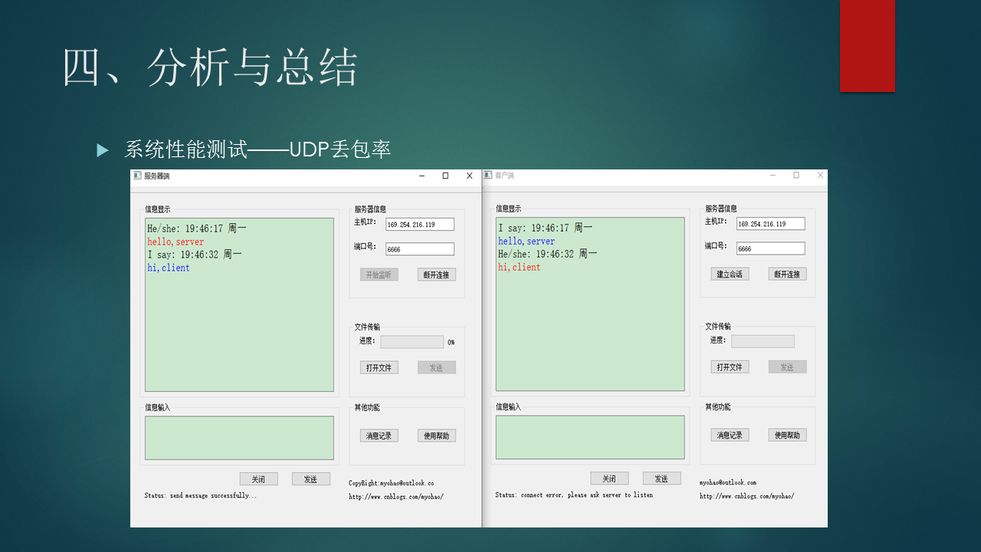Open 使用帮助 in the client window

pyautogui.click(x=788, y=435)
